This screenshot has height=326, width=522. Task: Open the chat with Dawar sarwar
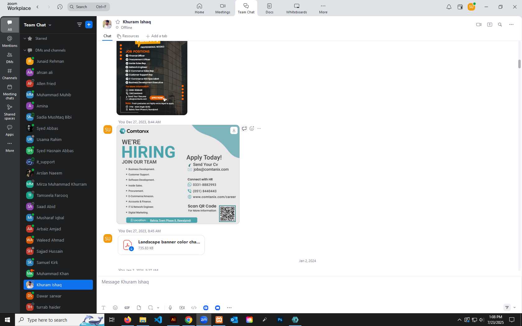(x=58, y=296)
